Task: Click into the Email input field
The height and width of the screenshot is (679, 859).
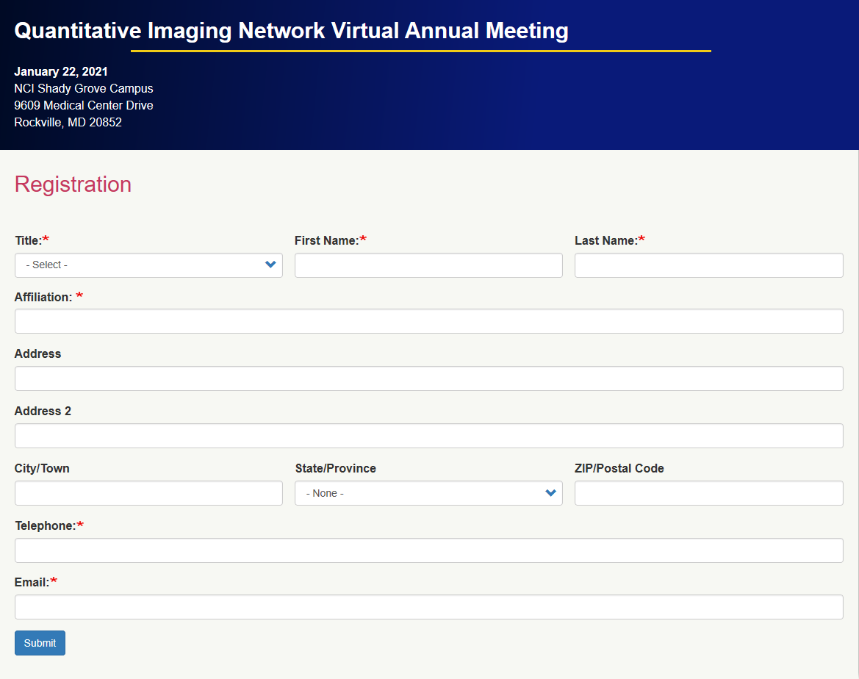Action: coord(428,607)
